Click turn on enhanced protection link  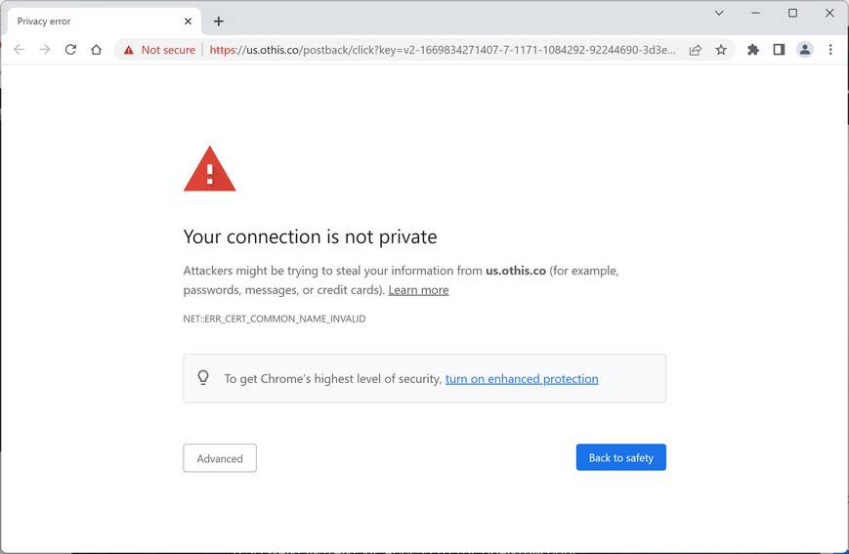(522, 379)
